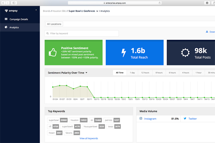This screenshot has height=143, width=215.
Task: Click the search magnifier icon
Action: click(x=47, y=33)
